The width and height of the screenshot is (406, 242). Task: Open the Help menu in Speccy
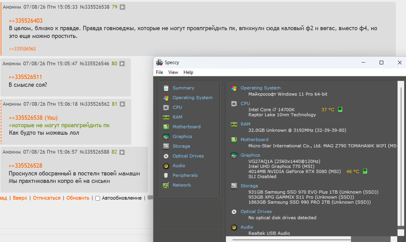coord(188,72)
